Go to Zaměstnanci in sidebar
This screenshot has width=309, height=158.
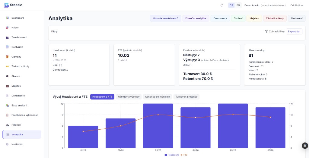point(22,37)
